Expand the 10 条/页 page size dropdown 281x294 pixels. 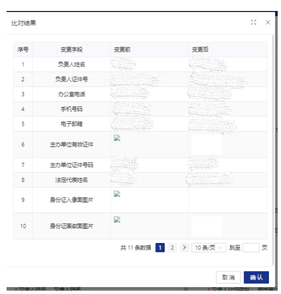pyautogui.click(x=209, y=248)
